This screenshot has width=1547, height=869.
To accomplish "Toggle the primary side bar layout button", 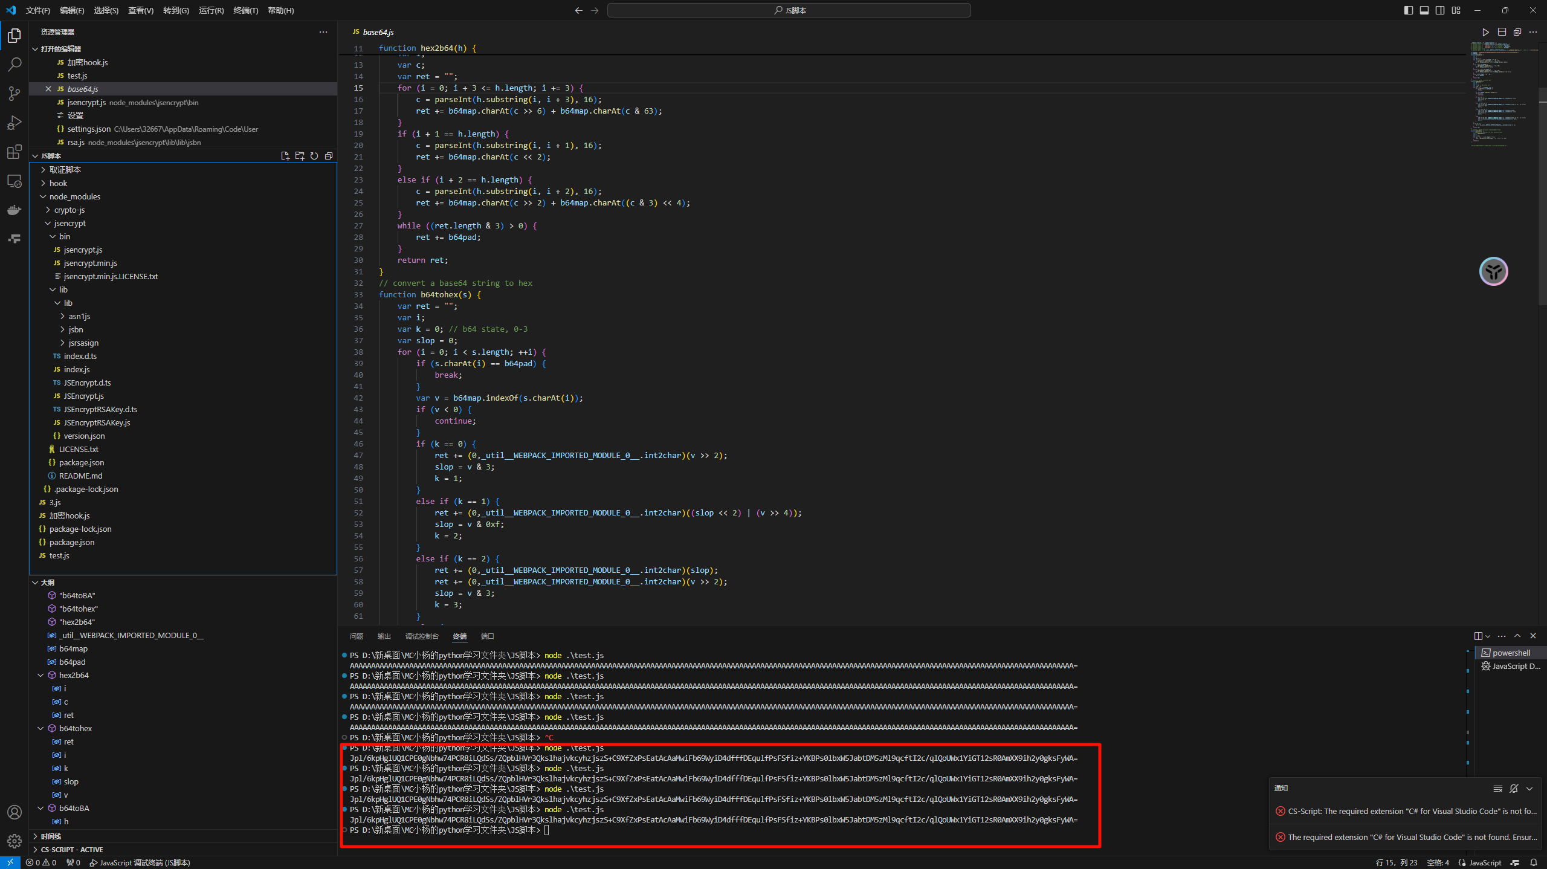I will 1409,10.
